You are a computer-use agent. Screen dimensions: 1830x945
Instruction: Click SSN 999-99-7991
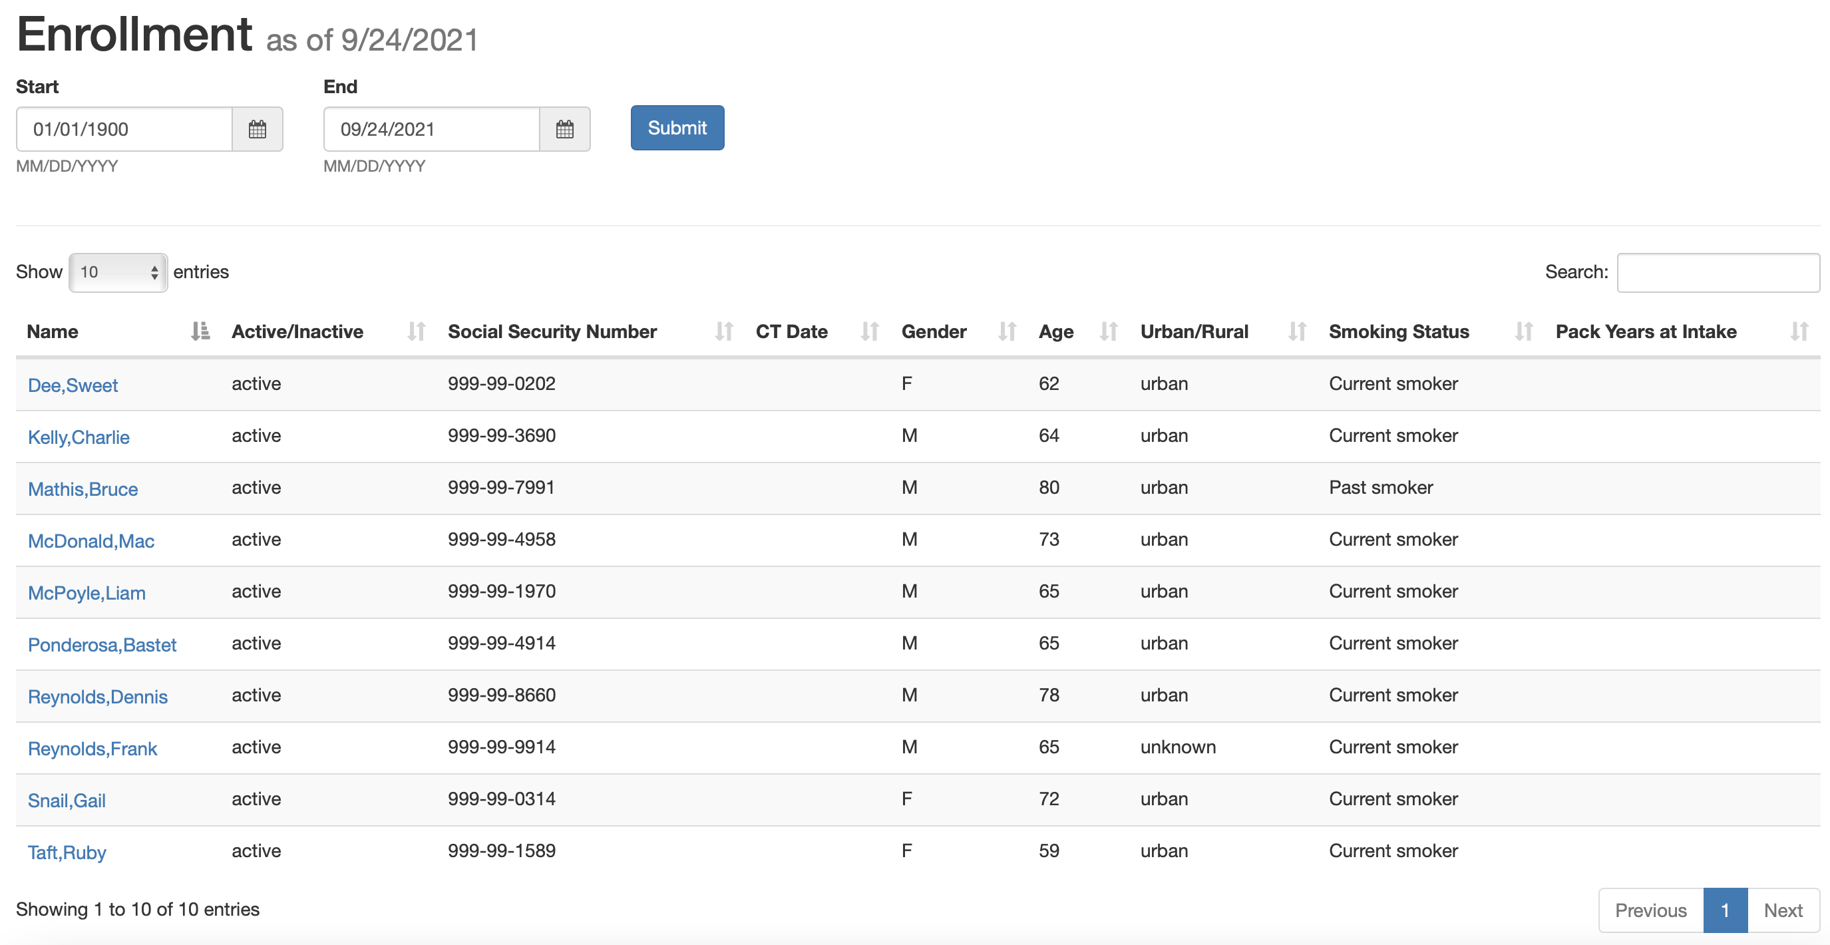pos(501,487)
